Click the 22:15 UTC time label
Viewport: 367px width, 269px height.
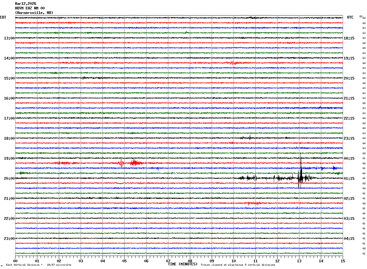click(x=349, y=118)
